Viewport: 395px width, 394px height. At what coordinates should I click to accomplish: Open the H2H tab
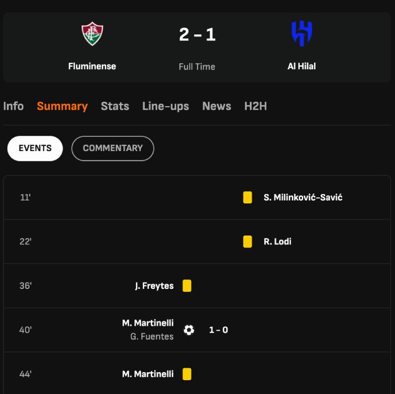click(255, 106)
